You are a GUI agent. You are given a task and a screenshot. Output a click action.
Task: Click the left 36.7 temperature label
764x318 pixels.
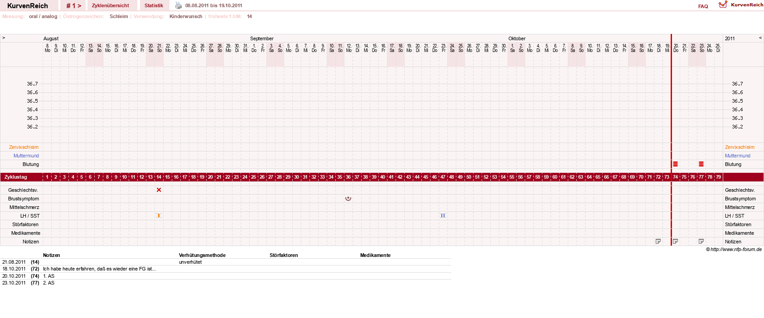(x=32, y=84)
